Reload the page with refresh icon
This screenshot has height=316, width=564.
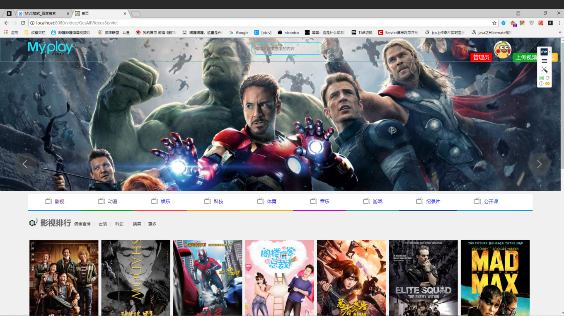[23, 23]
